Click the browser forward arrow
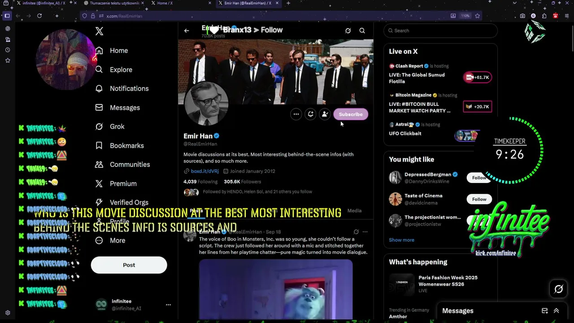574x323 pixels. pos(28,16)
